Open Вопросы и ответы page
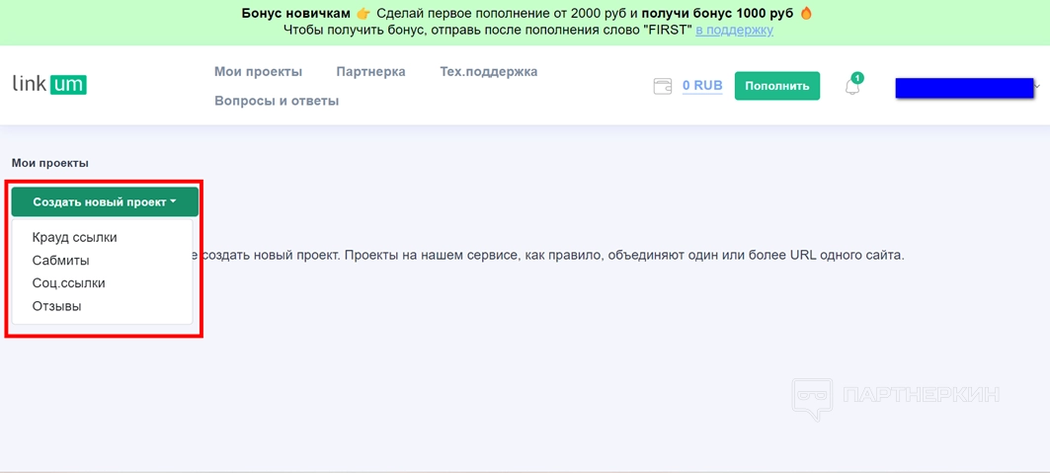The width and height of the screenshot is (1050, 473). click(x=277, y=101)
